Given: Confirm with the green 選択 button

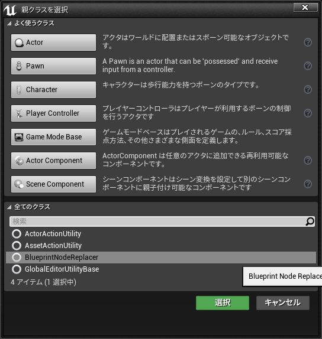Looking at the screenshot, I should click(x=223, y=303).
